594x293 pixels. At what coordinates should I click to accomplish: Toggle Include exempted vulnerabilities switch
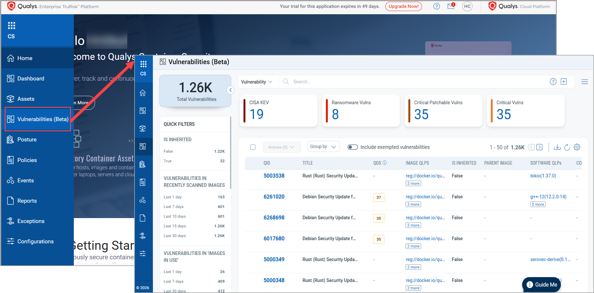(x=353, y=147)
